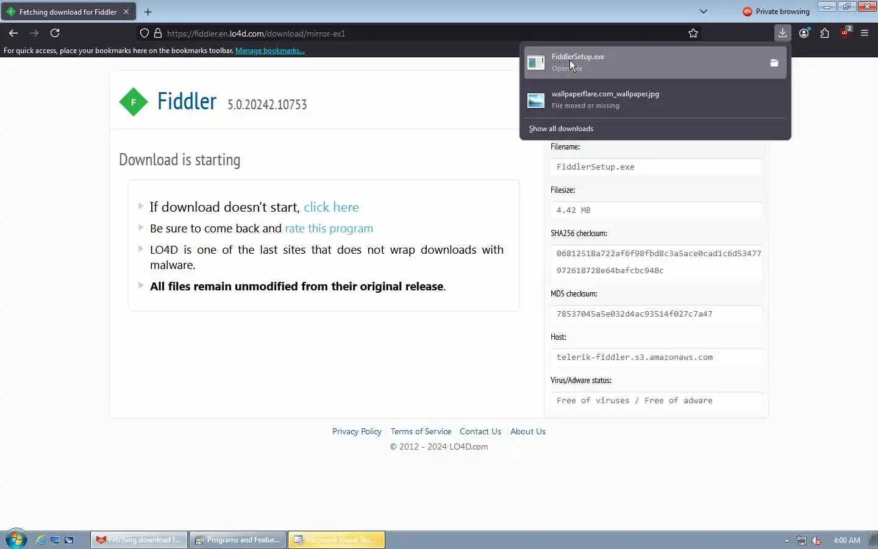Screen dimensions: 878x549
Task: Select the Fetching download for Fiddler tab
Action: (x=67, y=12)
